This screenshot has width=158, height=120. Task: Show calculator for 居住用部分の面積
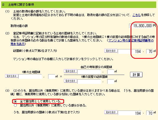pyautogui.click(x=111, y=112)
